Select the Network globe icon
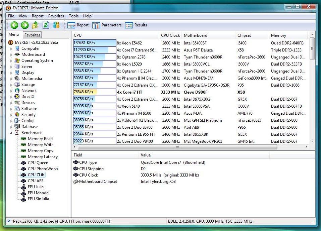Screen dimensions: 321x231 point(17,91)
